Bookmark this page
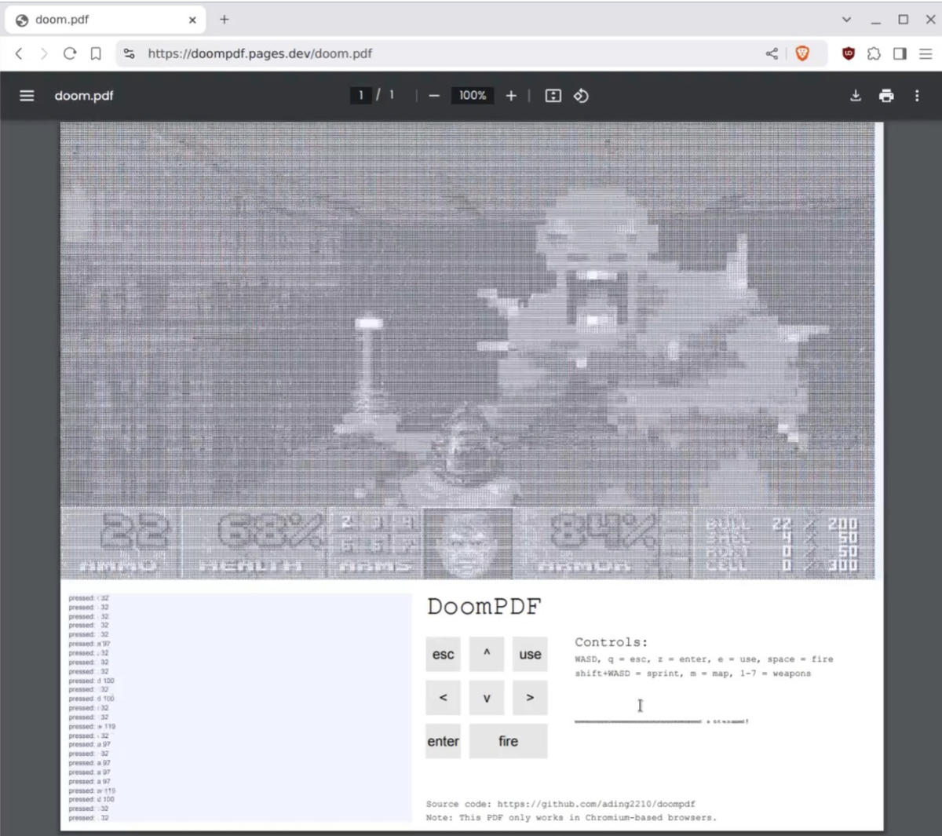This screenshot has height=836, width=942. 96,53
